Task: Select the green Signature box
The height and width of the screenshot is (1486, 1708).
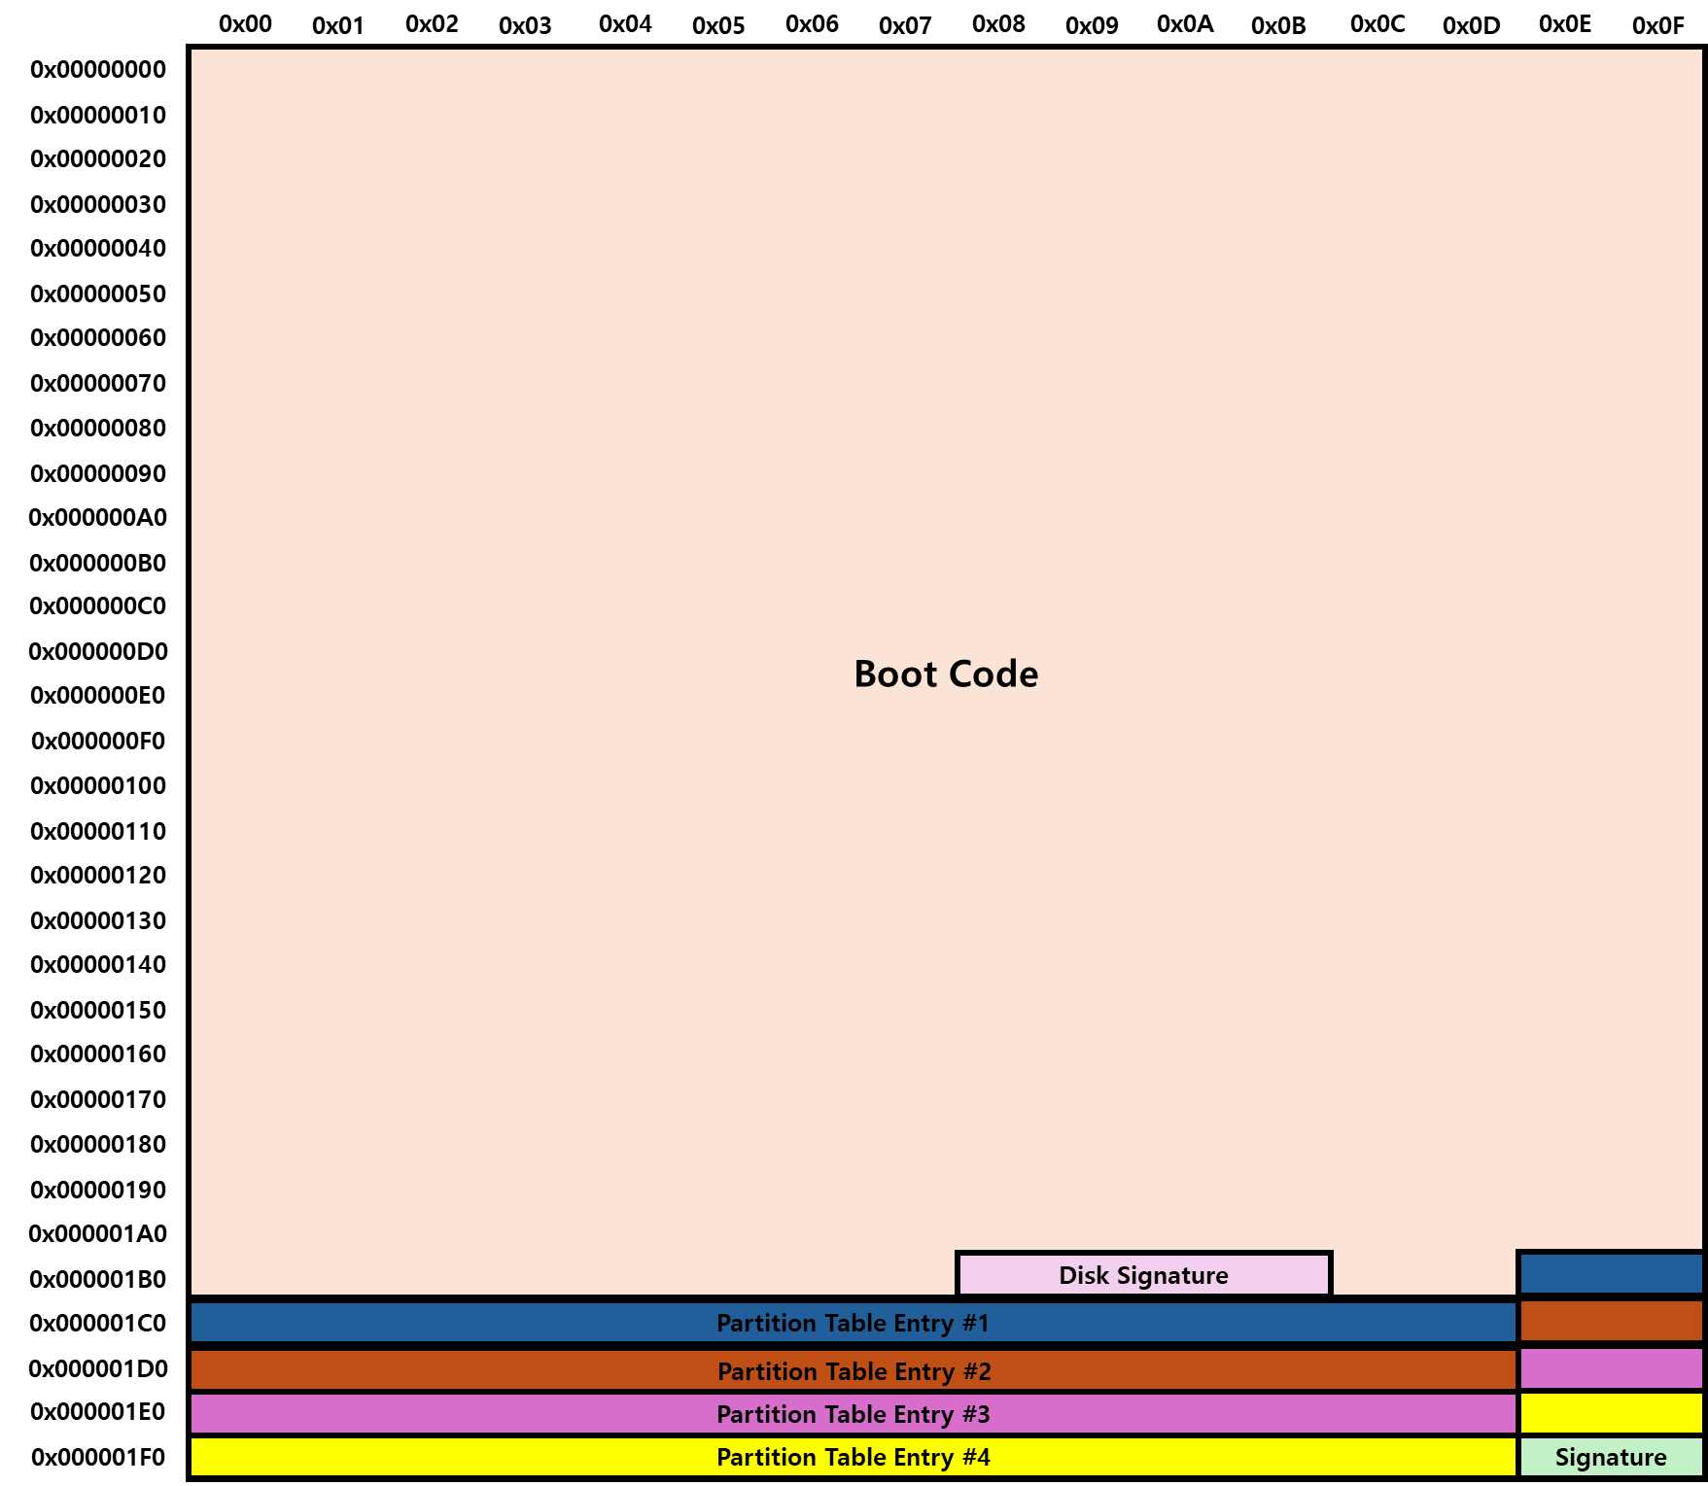Action: 1611,1457
